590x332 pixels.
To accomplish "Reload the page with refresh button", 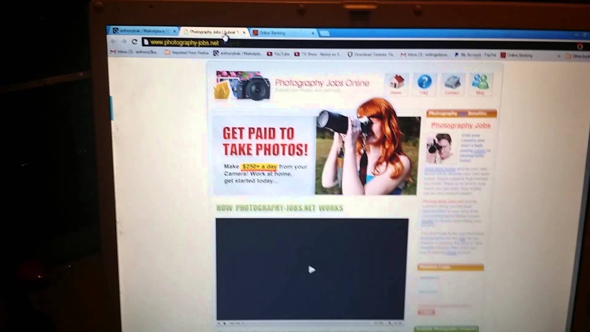I will pyautogui.click(x=135, y=41).
